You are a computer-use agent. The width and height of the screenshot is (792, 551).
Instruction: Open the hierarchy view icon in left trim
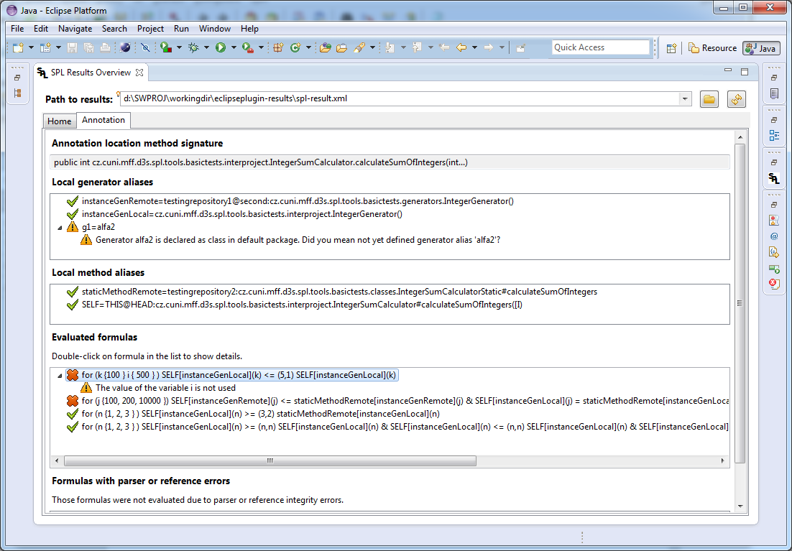coord(18,93)
